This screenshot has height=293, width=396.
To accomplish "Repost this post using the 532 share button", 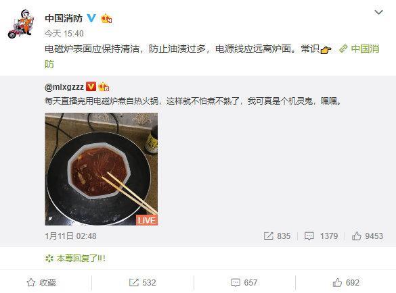I will (x=142, y=283).
